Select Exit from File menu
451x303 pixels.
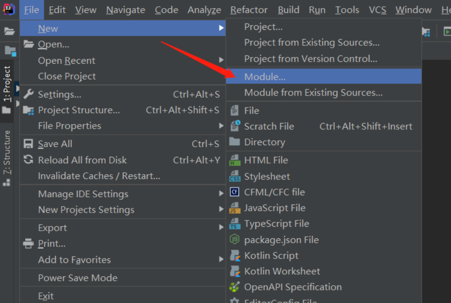pos(123,295)
